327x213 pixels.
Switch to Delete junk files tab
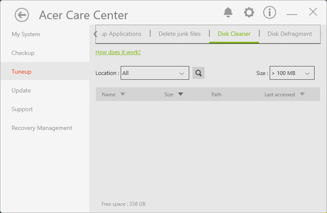click(x=179, y=34)
